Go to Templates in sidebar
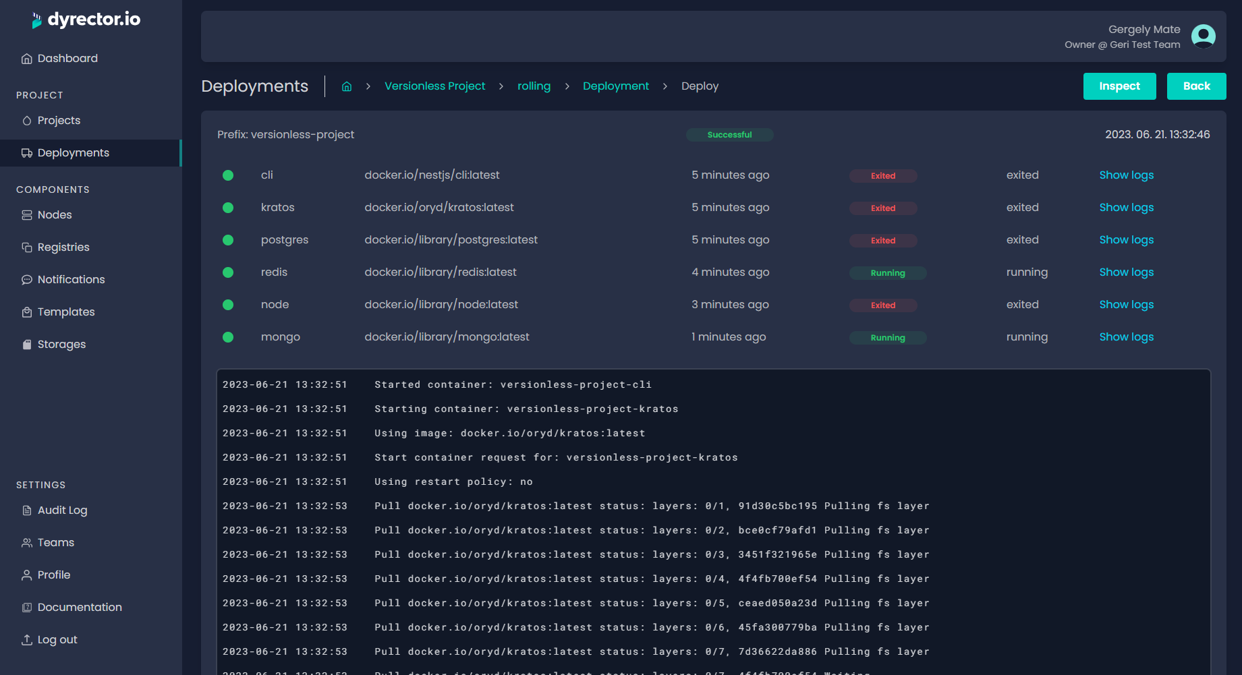Screen dimensions: 1242x675 (65, 312)
